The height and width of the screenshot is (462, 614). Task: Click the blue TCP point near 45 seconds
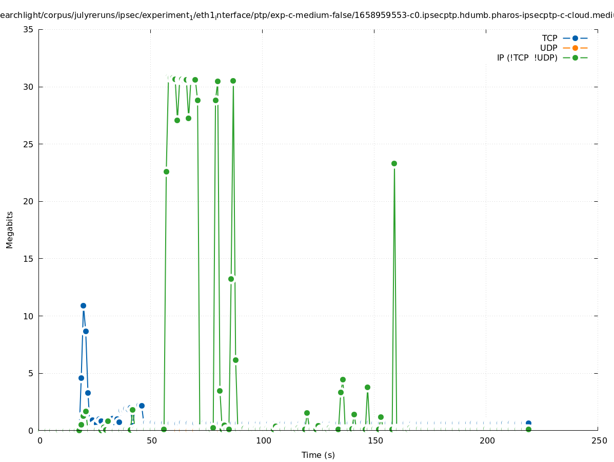pyautogui.click(x=142, y=406)
